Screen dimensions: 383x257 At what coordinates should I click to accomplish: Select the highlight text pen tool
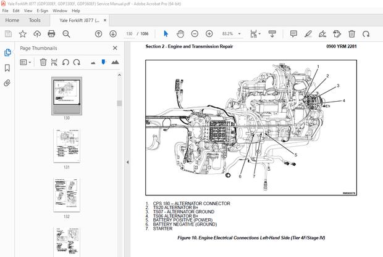308,34
